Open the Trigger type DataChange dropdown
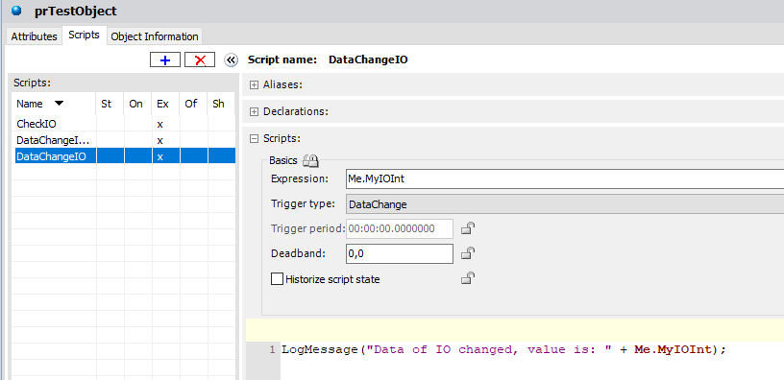Screen dimensions: 784x380 pos(565,204)
